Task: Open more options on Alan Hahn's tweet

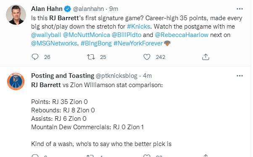Action: [240, 9]
